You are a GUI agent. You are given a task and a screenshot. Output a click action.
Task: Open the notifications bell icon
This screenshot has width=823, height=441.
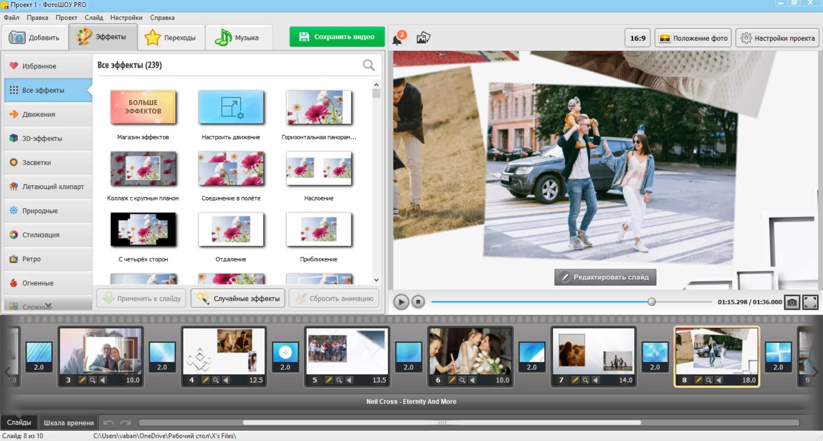(x=398, y=38)
